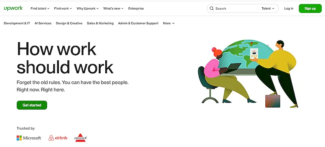Click the Log in link
The width and height of the screenshot is (325, 147).
point(288,9)
